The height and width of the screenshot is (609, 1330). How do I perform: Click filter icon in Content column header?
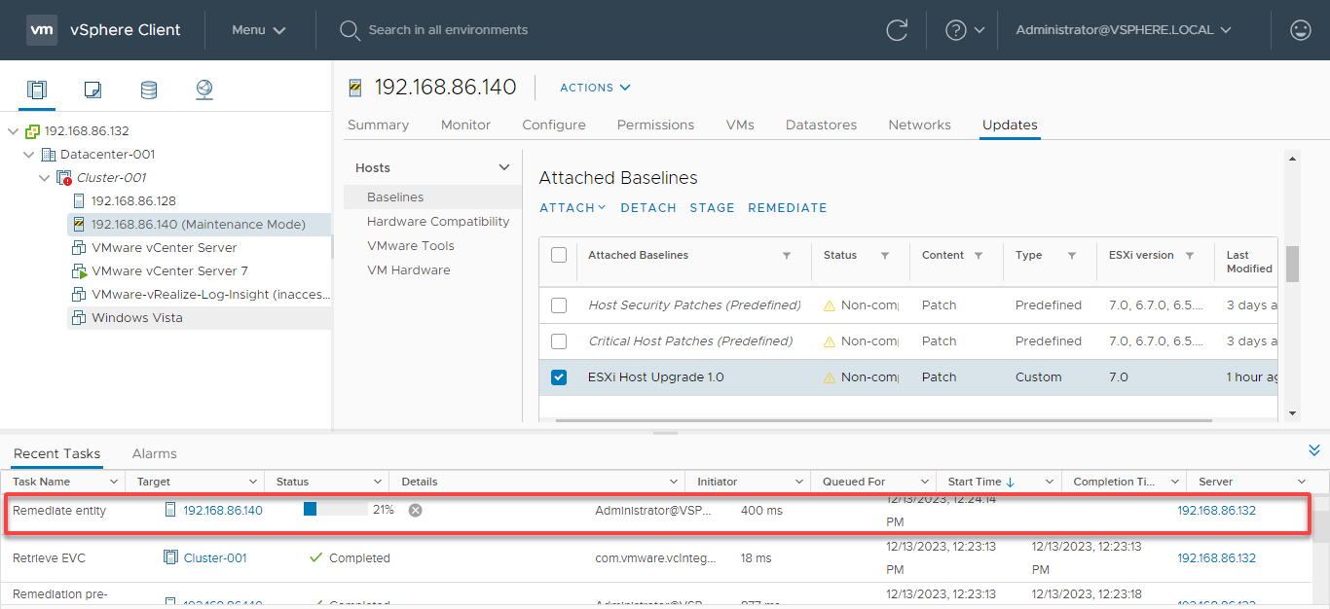pos(979,256)
